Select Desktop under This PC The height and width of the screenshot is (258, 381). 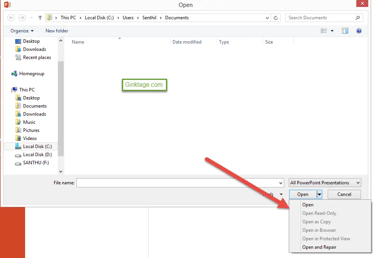tap(31, 98)
